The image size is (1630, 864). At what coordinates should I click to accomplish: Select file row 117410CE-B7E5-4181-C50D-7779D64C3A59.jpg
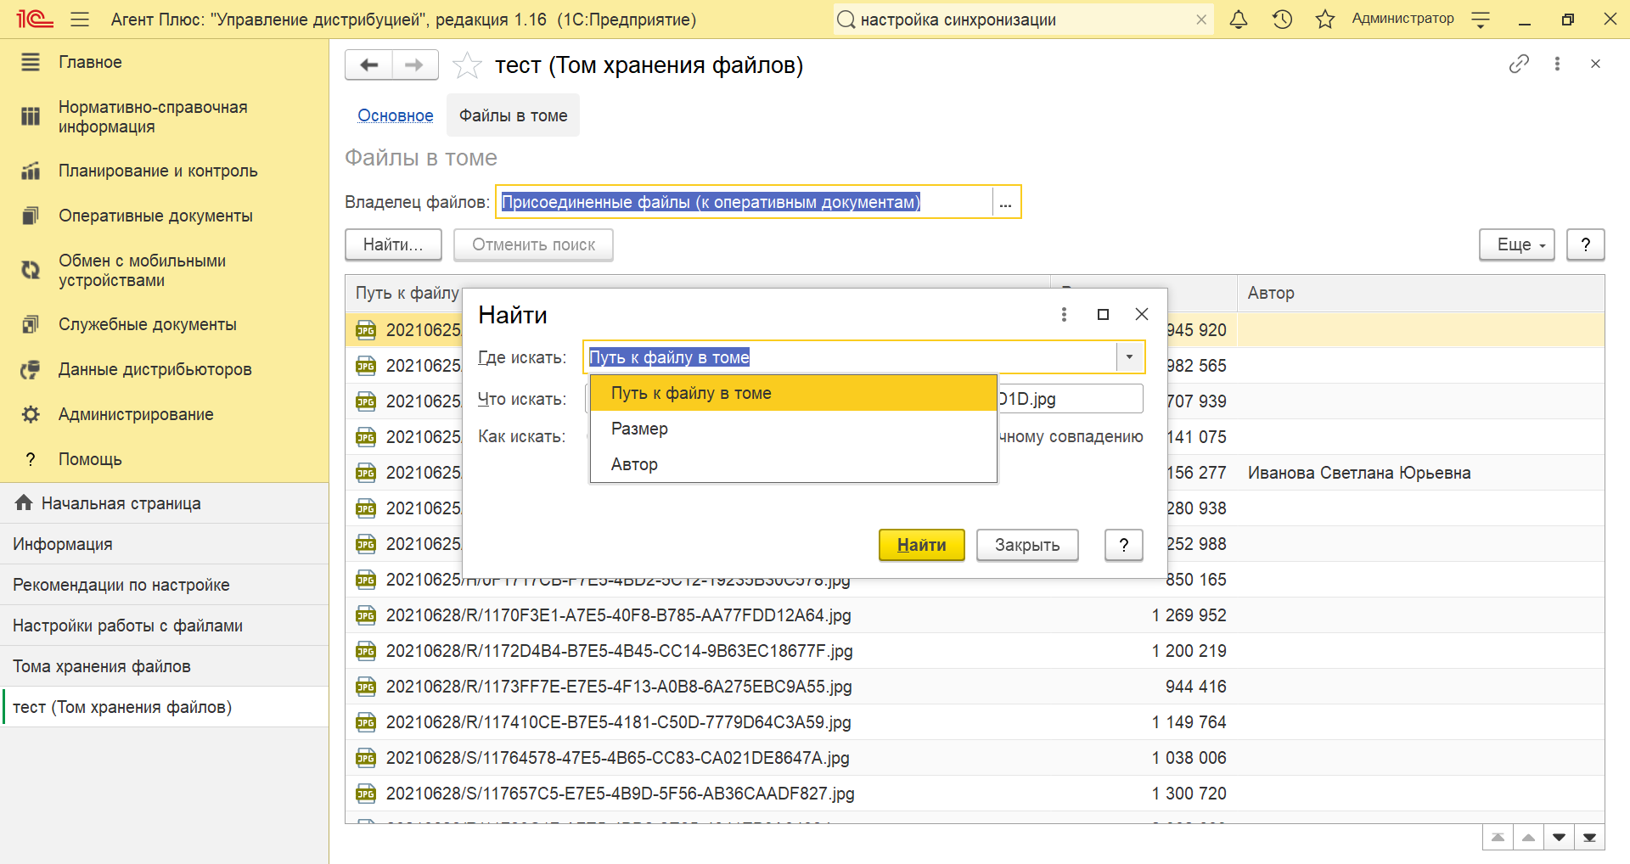click(x=975, y=722)
